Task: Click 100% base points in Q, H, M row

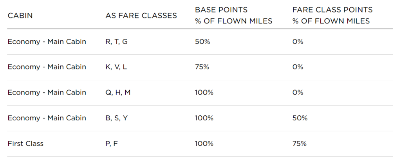Action: pos(204,93)
